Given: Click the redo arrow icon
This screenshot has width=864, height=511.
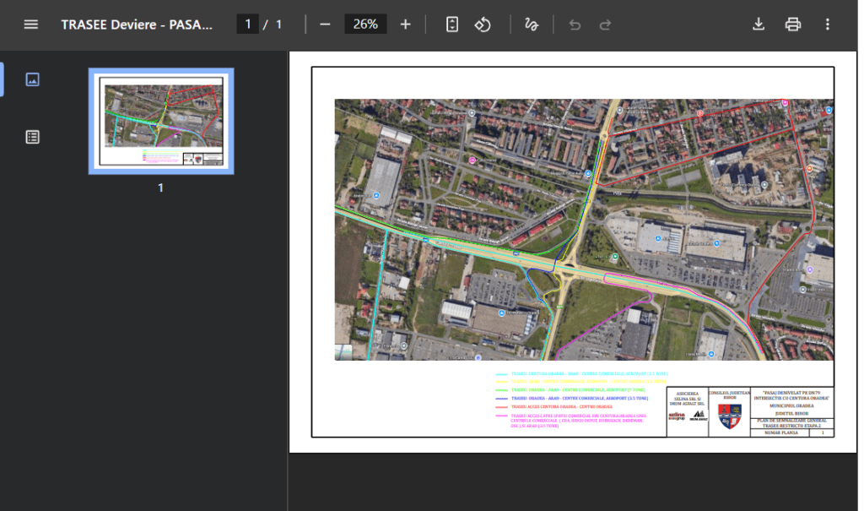Looking at the screenshot, I should pyautogui.click(x=605, y=24).
